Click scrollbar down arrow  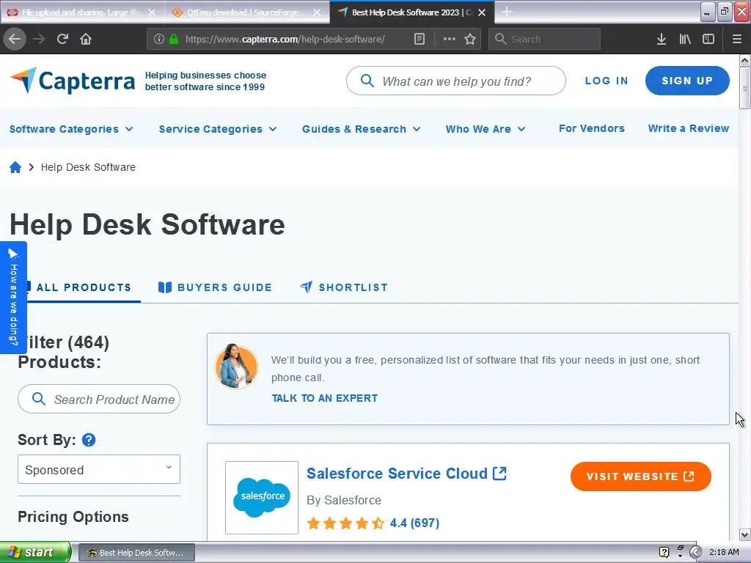(x=745, y=534)
